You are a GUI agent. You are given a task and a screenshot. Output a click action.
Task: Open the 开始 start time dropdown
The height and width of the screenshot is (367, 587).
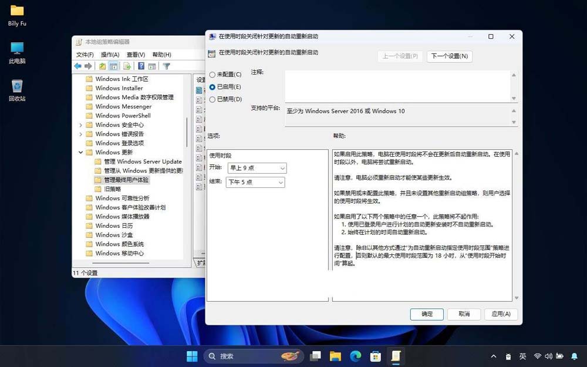(257, 169)
